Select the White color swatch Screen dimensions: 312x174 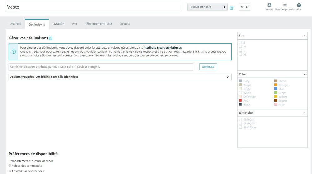pos(240,93)
